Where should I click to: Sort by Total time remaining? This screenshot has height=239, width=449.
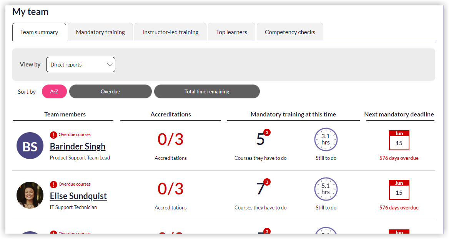point(207,91)
